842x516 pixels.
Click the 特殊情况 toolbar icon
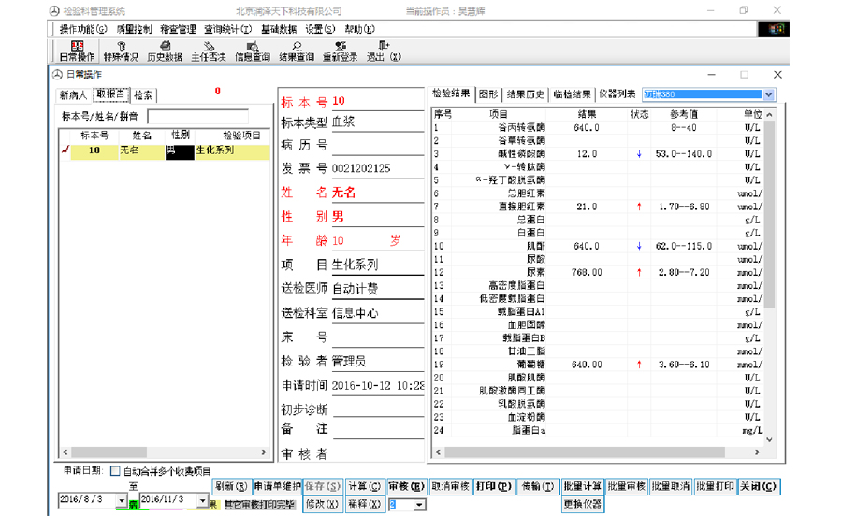tap(121, 50)
